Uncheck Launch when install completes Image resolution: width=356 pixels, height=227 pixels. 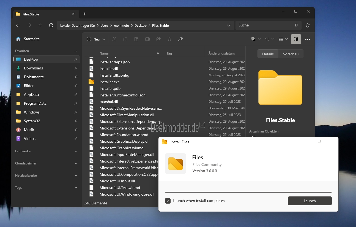tap(168, 201)
